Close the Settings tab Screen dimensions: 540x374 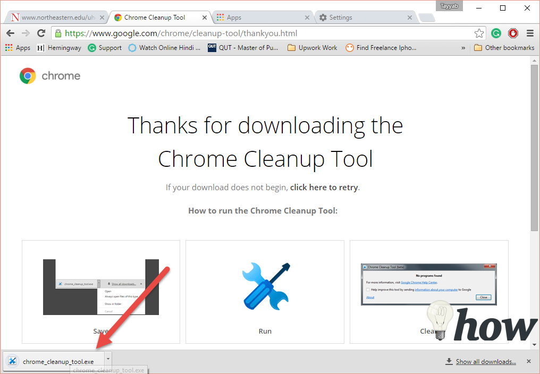tap(410, 17)
